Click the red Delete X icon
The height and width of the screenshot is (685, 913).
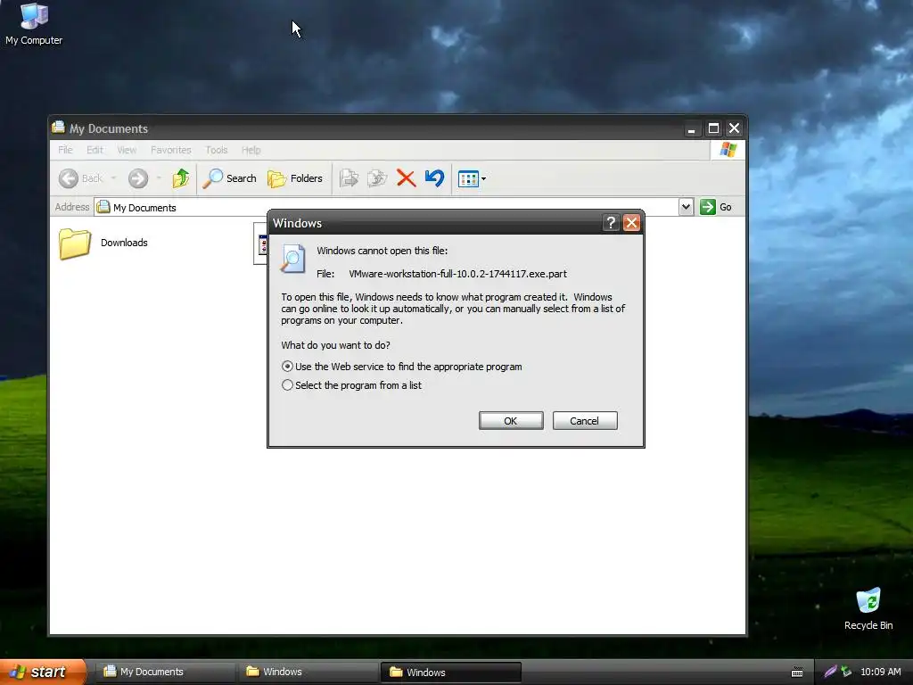pos(406,178)
